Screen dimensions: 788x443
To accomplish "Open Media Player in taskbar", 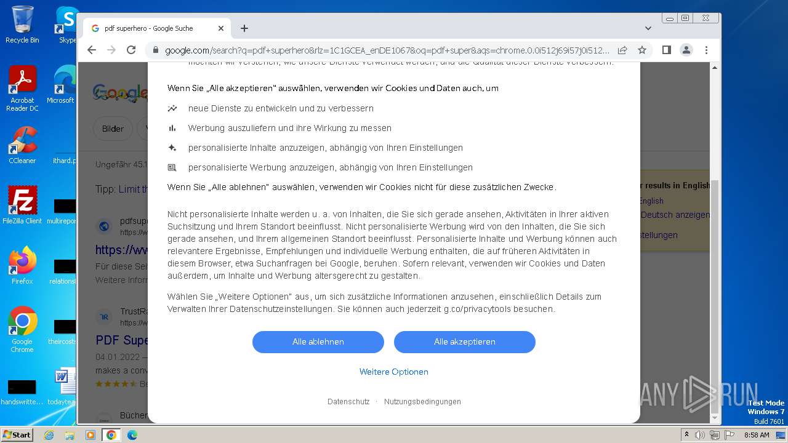I will [x=90, y=435].
